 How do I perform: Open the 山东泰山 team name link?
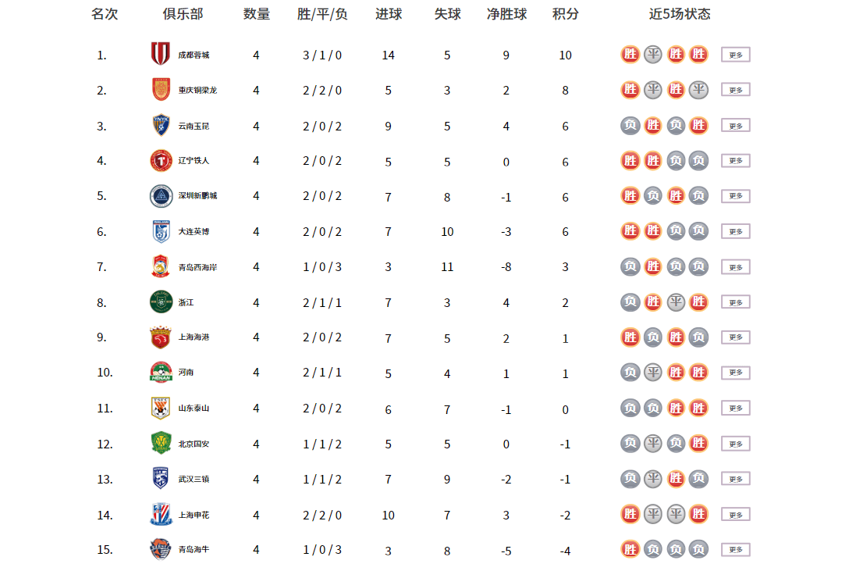194,409
